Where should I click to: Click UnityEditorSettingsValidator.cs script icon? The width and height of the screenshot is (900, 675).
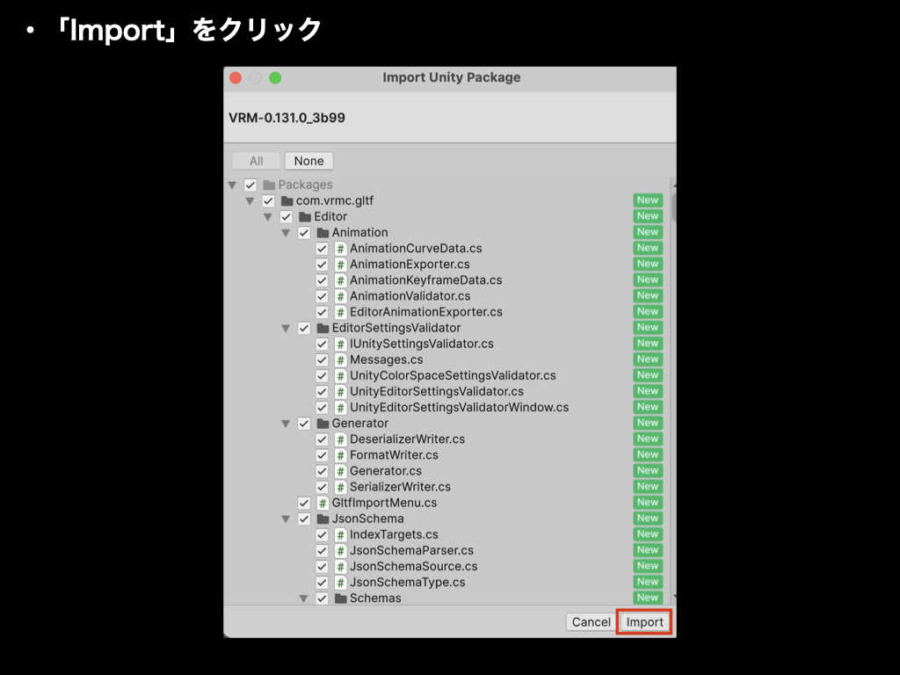pos(340,391)
